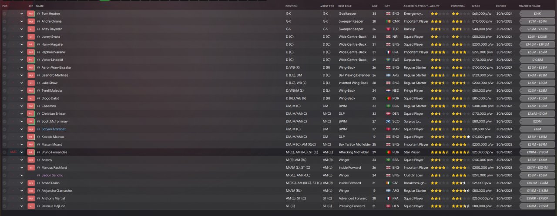
Task: Click the person icon before Antony
Action: (x=39, y=160)
